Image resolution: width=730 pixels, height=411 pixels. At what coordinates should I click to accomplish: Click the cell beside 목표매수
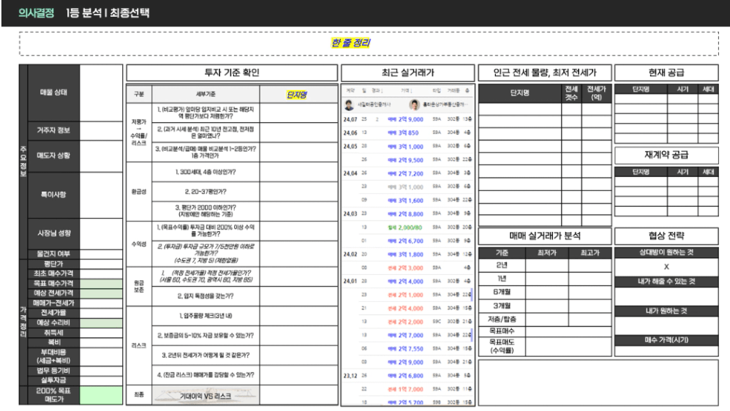pyautogui.click(x=568, y=331)
